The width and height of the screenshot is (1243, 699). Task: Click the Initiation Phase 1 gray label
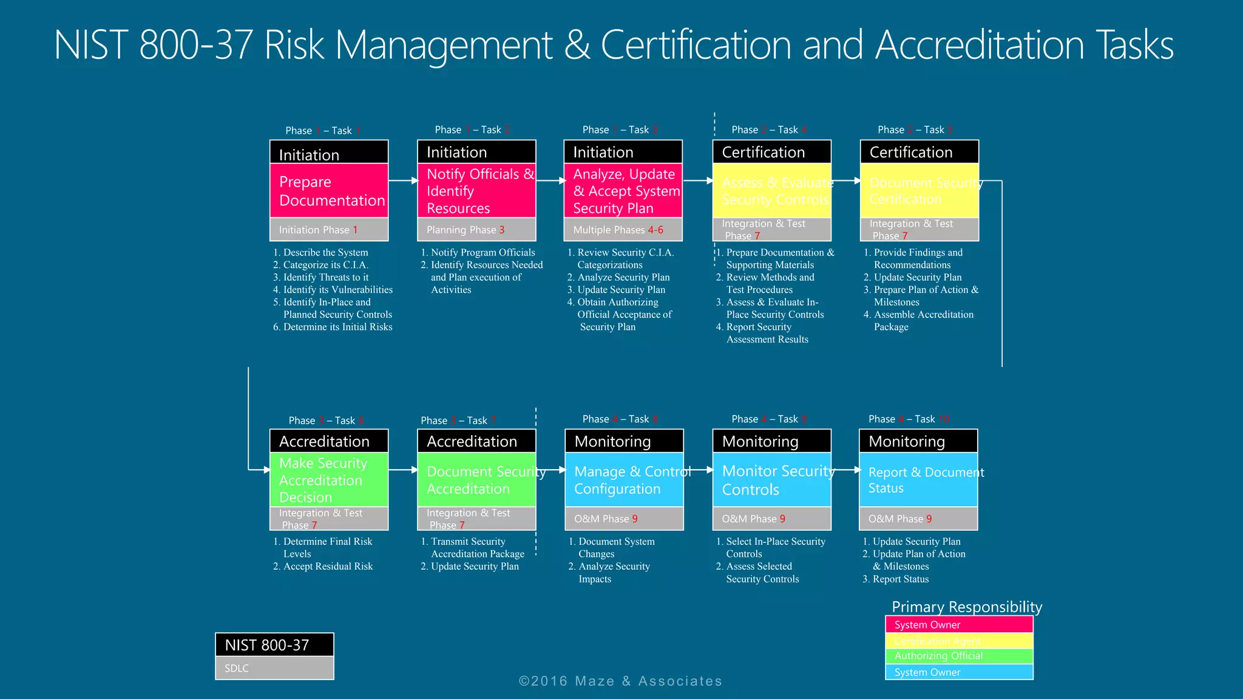329,229
